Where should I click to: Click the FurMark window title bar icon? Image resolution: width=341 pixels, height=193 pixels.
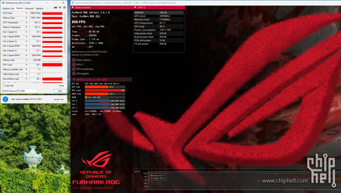[73, 3]
